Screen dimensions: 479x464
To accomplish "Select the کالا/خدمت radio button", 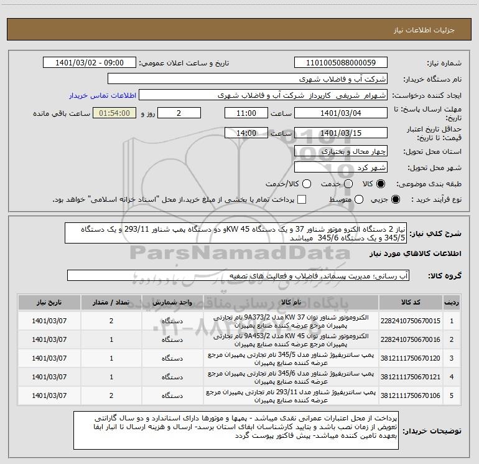I will 307,184.
